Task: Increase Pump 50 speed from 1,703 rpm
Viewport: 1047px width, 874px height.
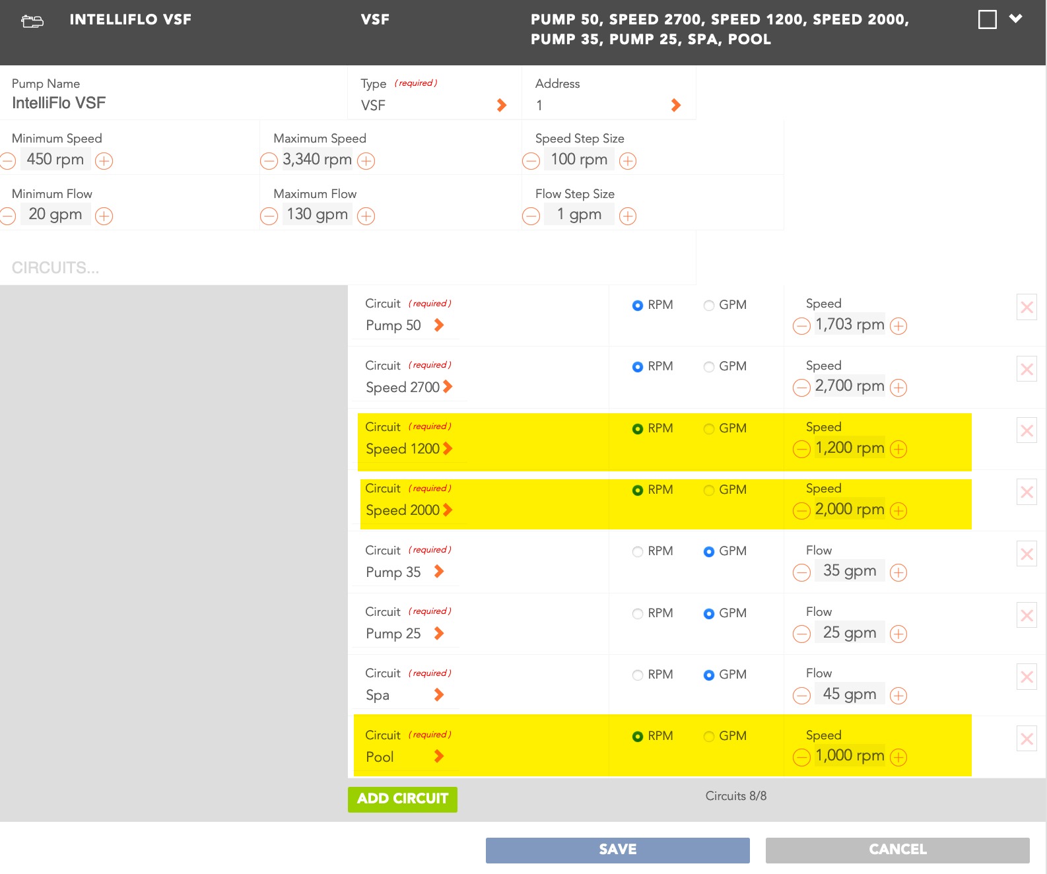Action: pos(898,326)
